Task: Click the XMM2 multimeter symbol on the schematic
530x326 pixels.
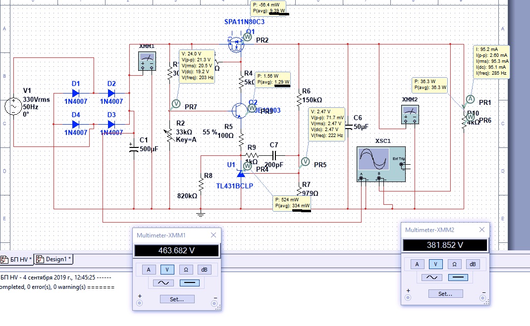Action: [x=409, y=116]
